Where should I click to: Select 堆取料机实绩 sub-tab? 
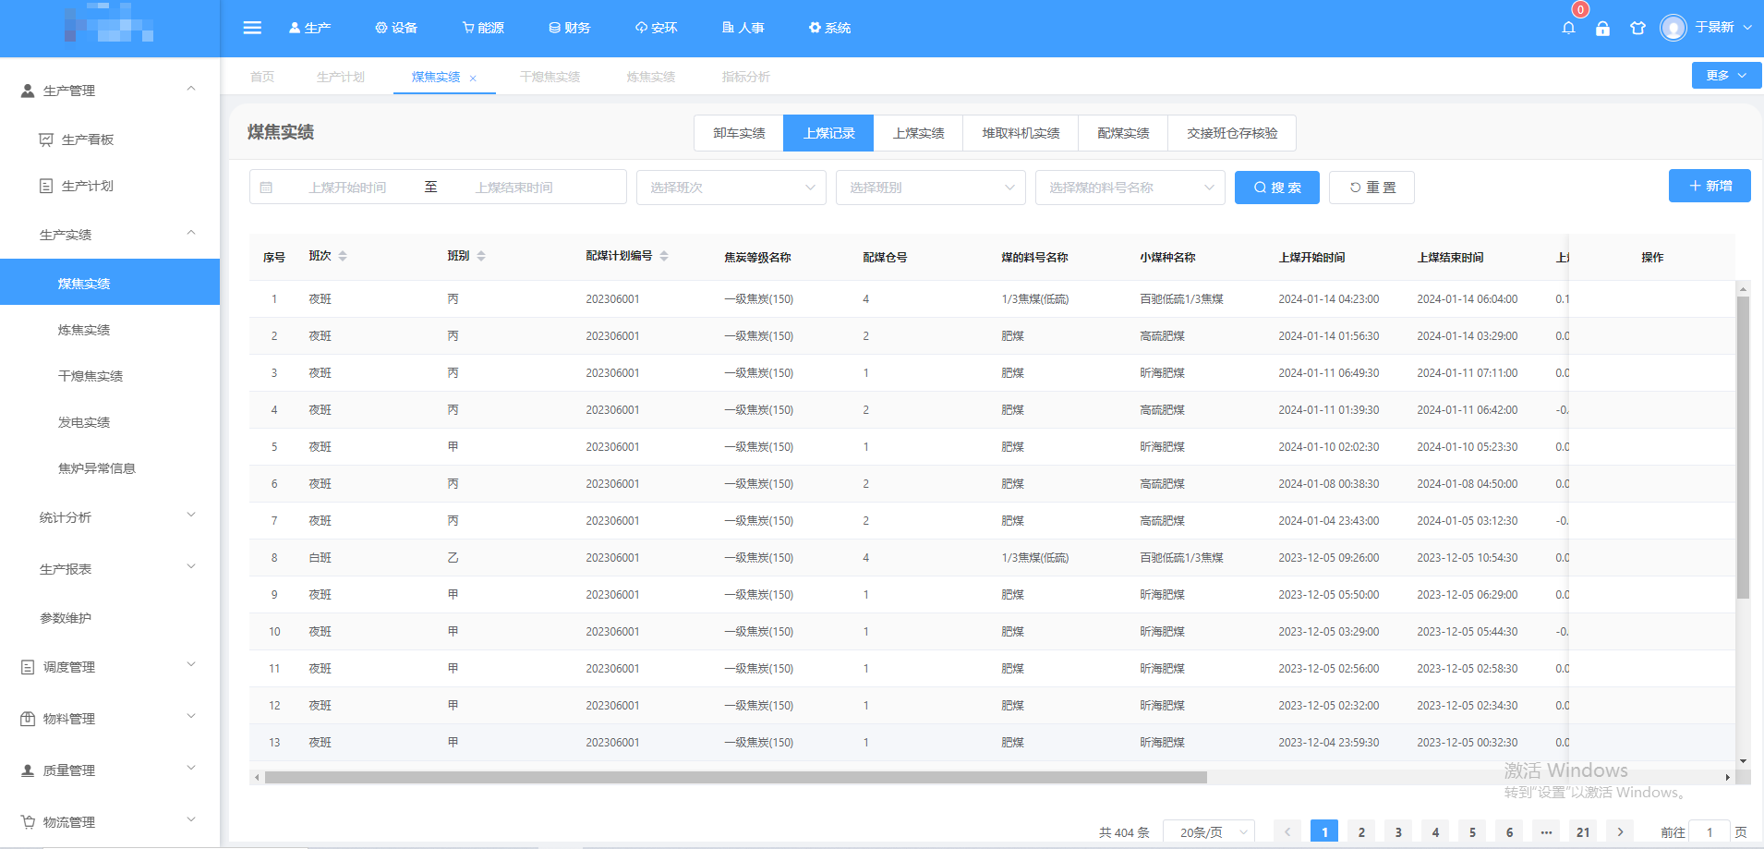[1021, 133]
